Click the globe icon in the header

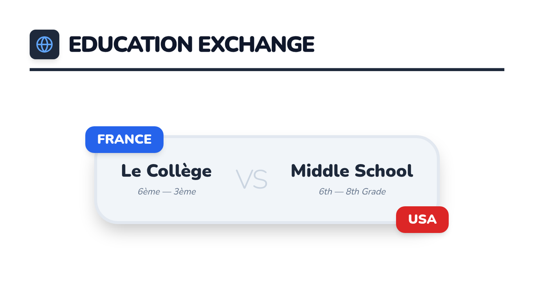pos(44,44)
